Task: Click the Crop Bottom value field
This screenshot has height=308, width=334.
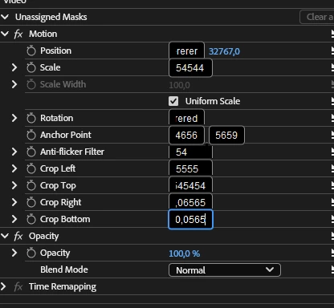Action: click(190, 220)
